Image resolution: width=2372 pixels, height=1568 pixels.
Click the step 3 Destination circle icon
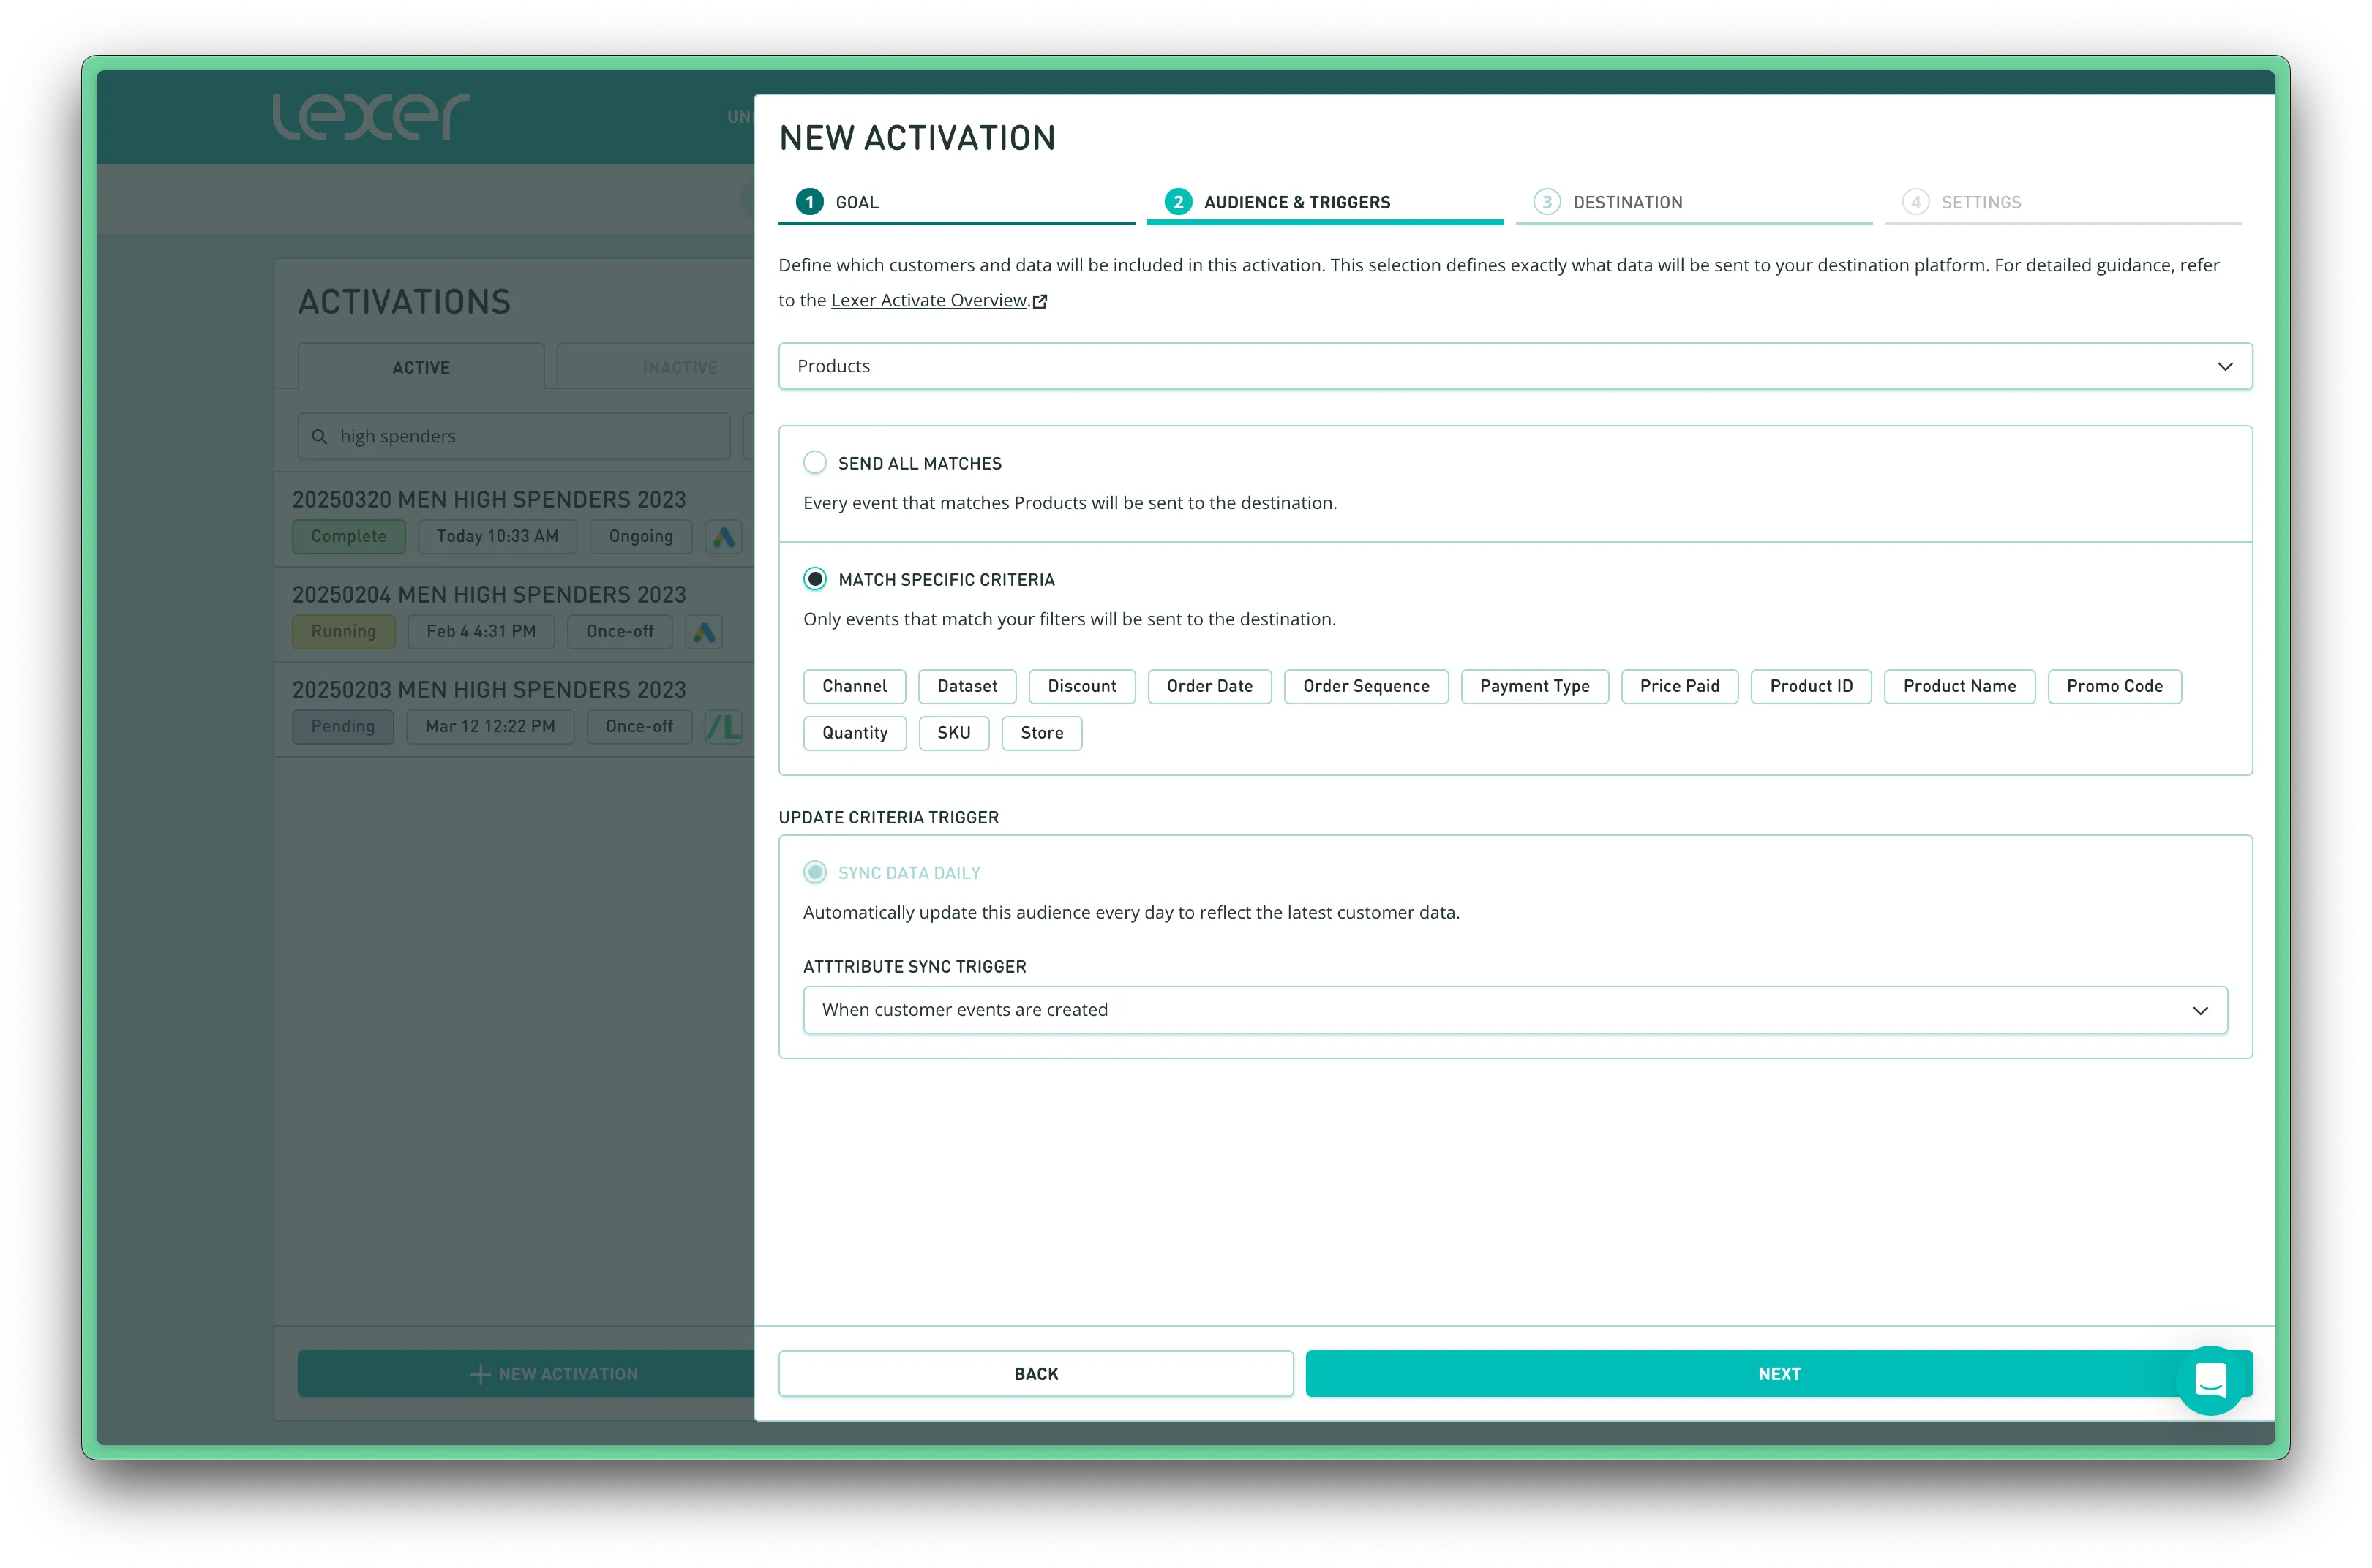pyautogui.click(x=1547, y=202)
